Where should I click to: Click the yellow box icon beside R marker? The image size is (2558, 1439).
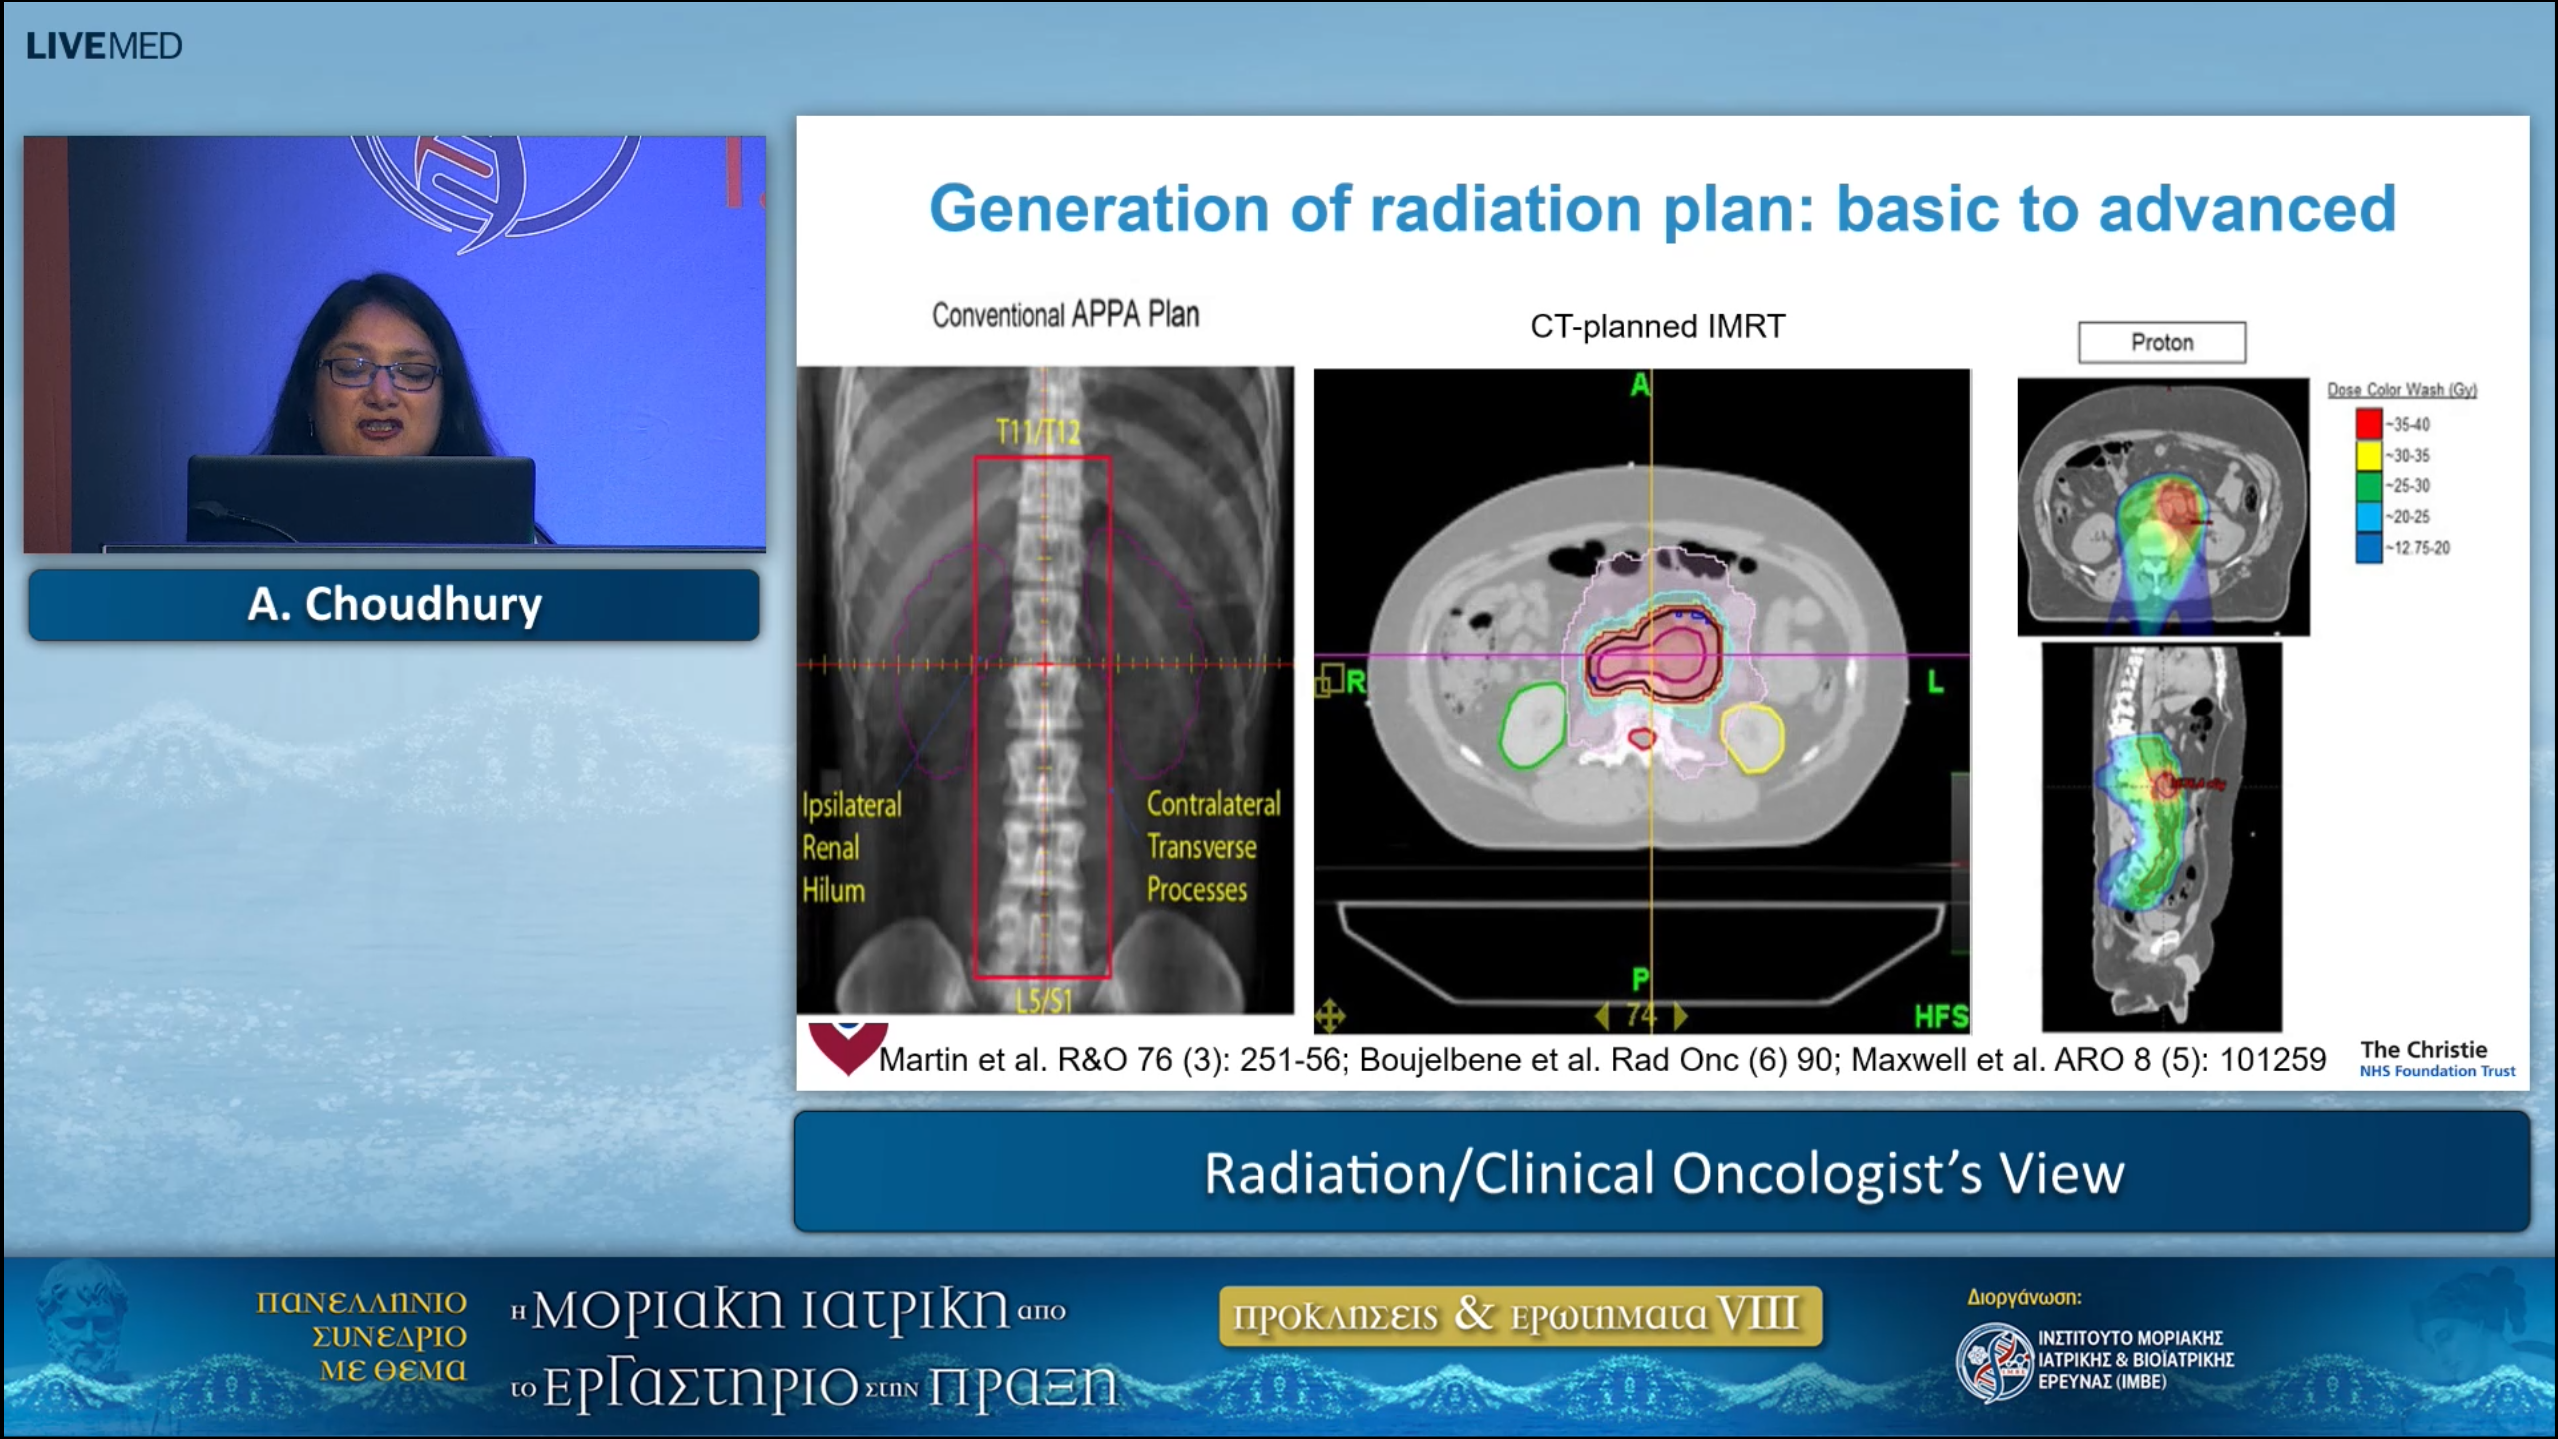1329,683
